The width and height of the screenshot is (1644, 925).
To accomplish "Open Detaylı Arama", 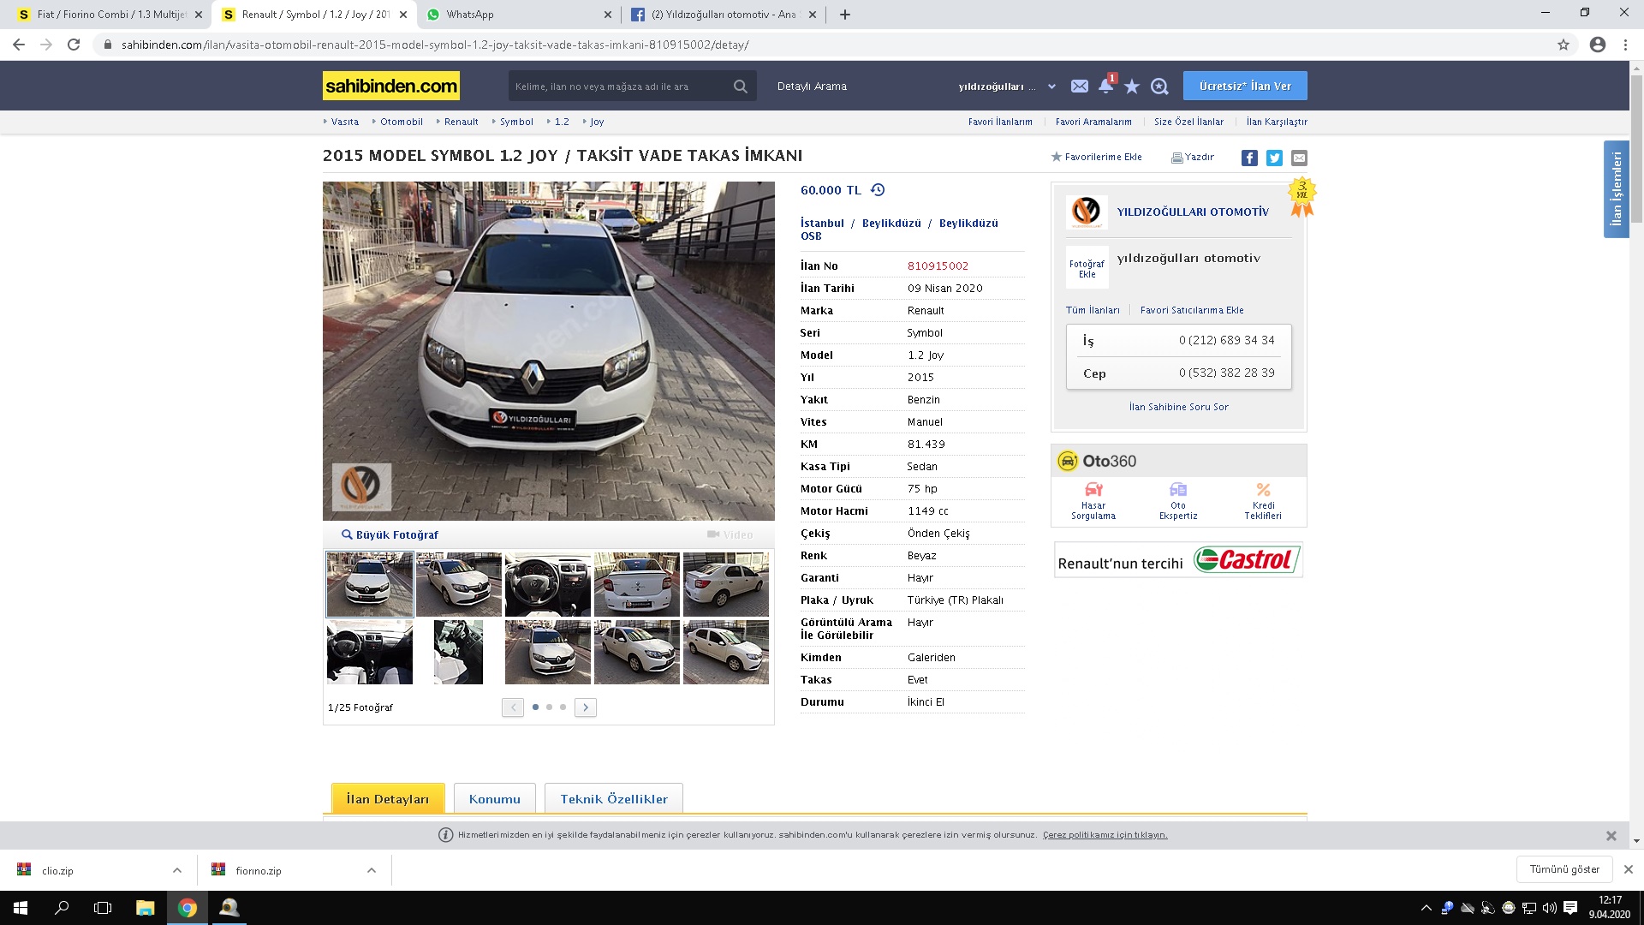I will coord(812,87).
